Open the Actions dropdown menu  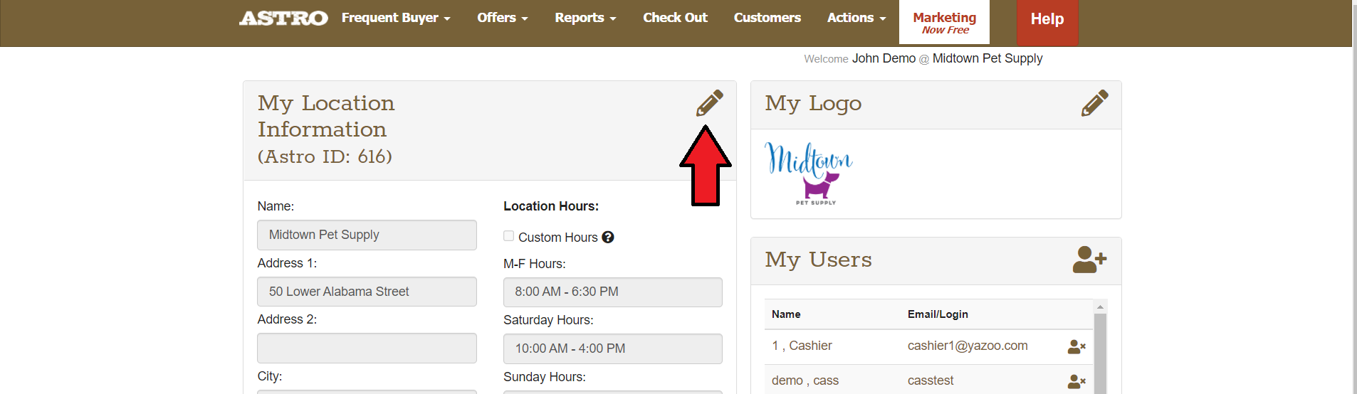click(x=856, y=18)
